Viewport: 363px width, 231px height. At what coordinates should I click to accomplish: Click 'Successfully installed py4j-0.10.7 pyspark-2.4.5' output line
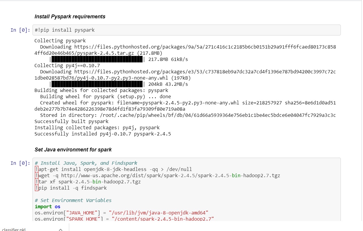(x=103, y=134)
